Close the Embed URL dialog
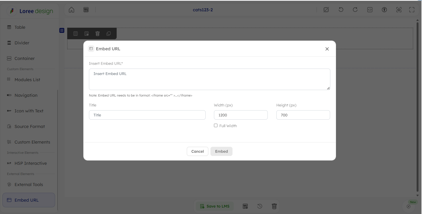 [x=327, y=49]
